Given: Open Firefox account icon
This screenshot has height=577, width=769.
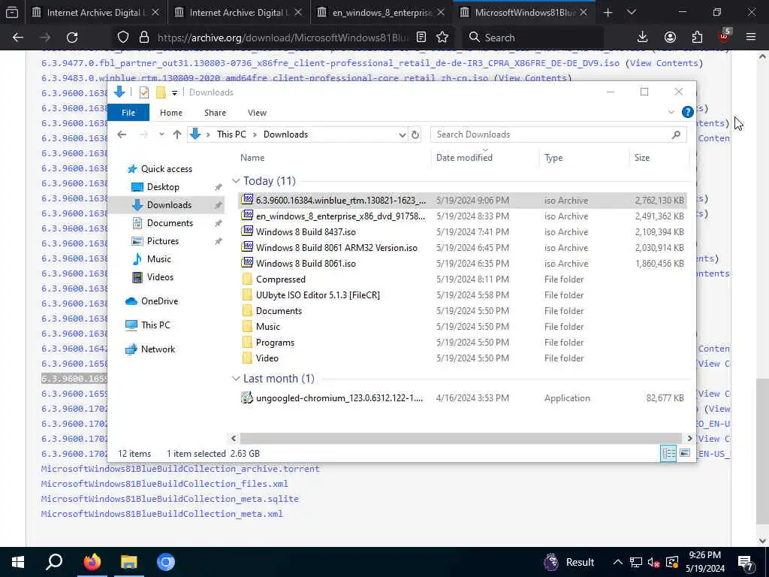Looking at the screenshot, I should [x=670, y=38].
